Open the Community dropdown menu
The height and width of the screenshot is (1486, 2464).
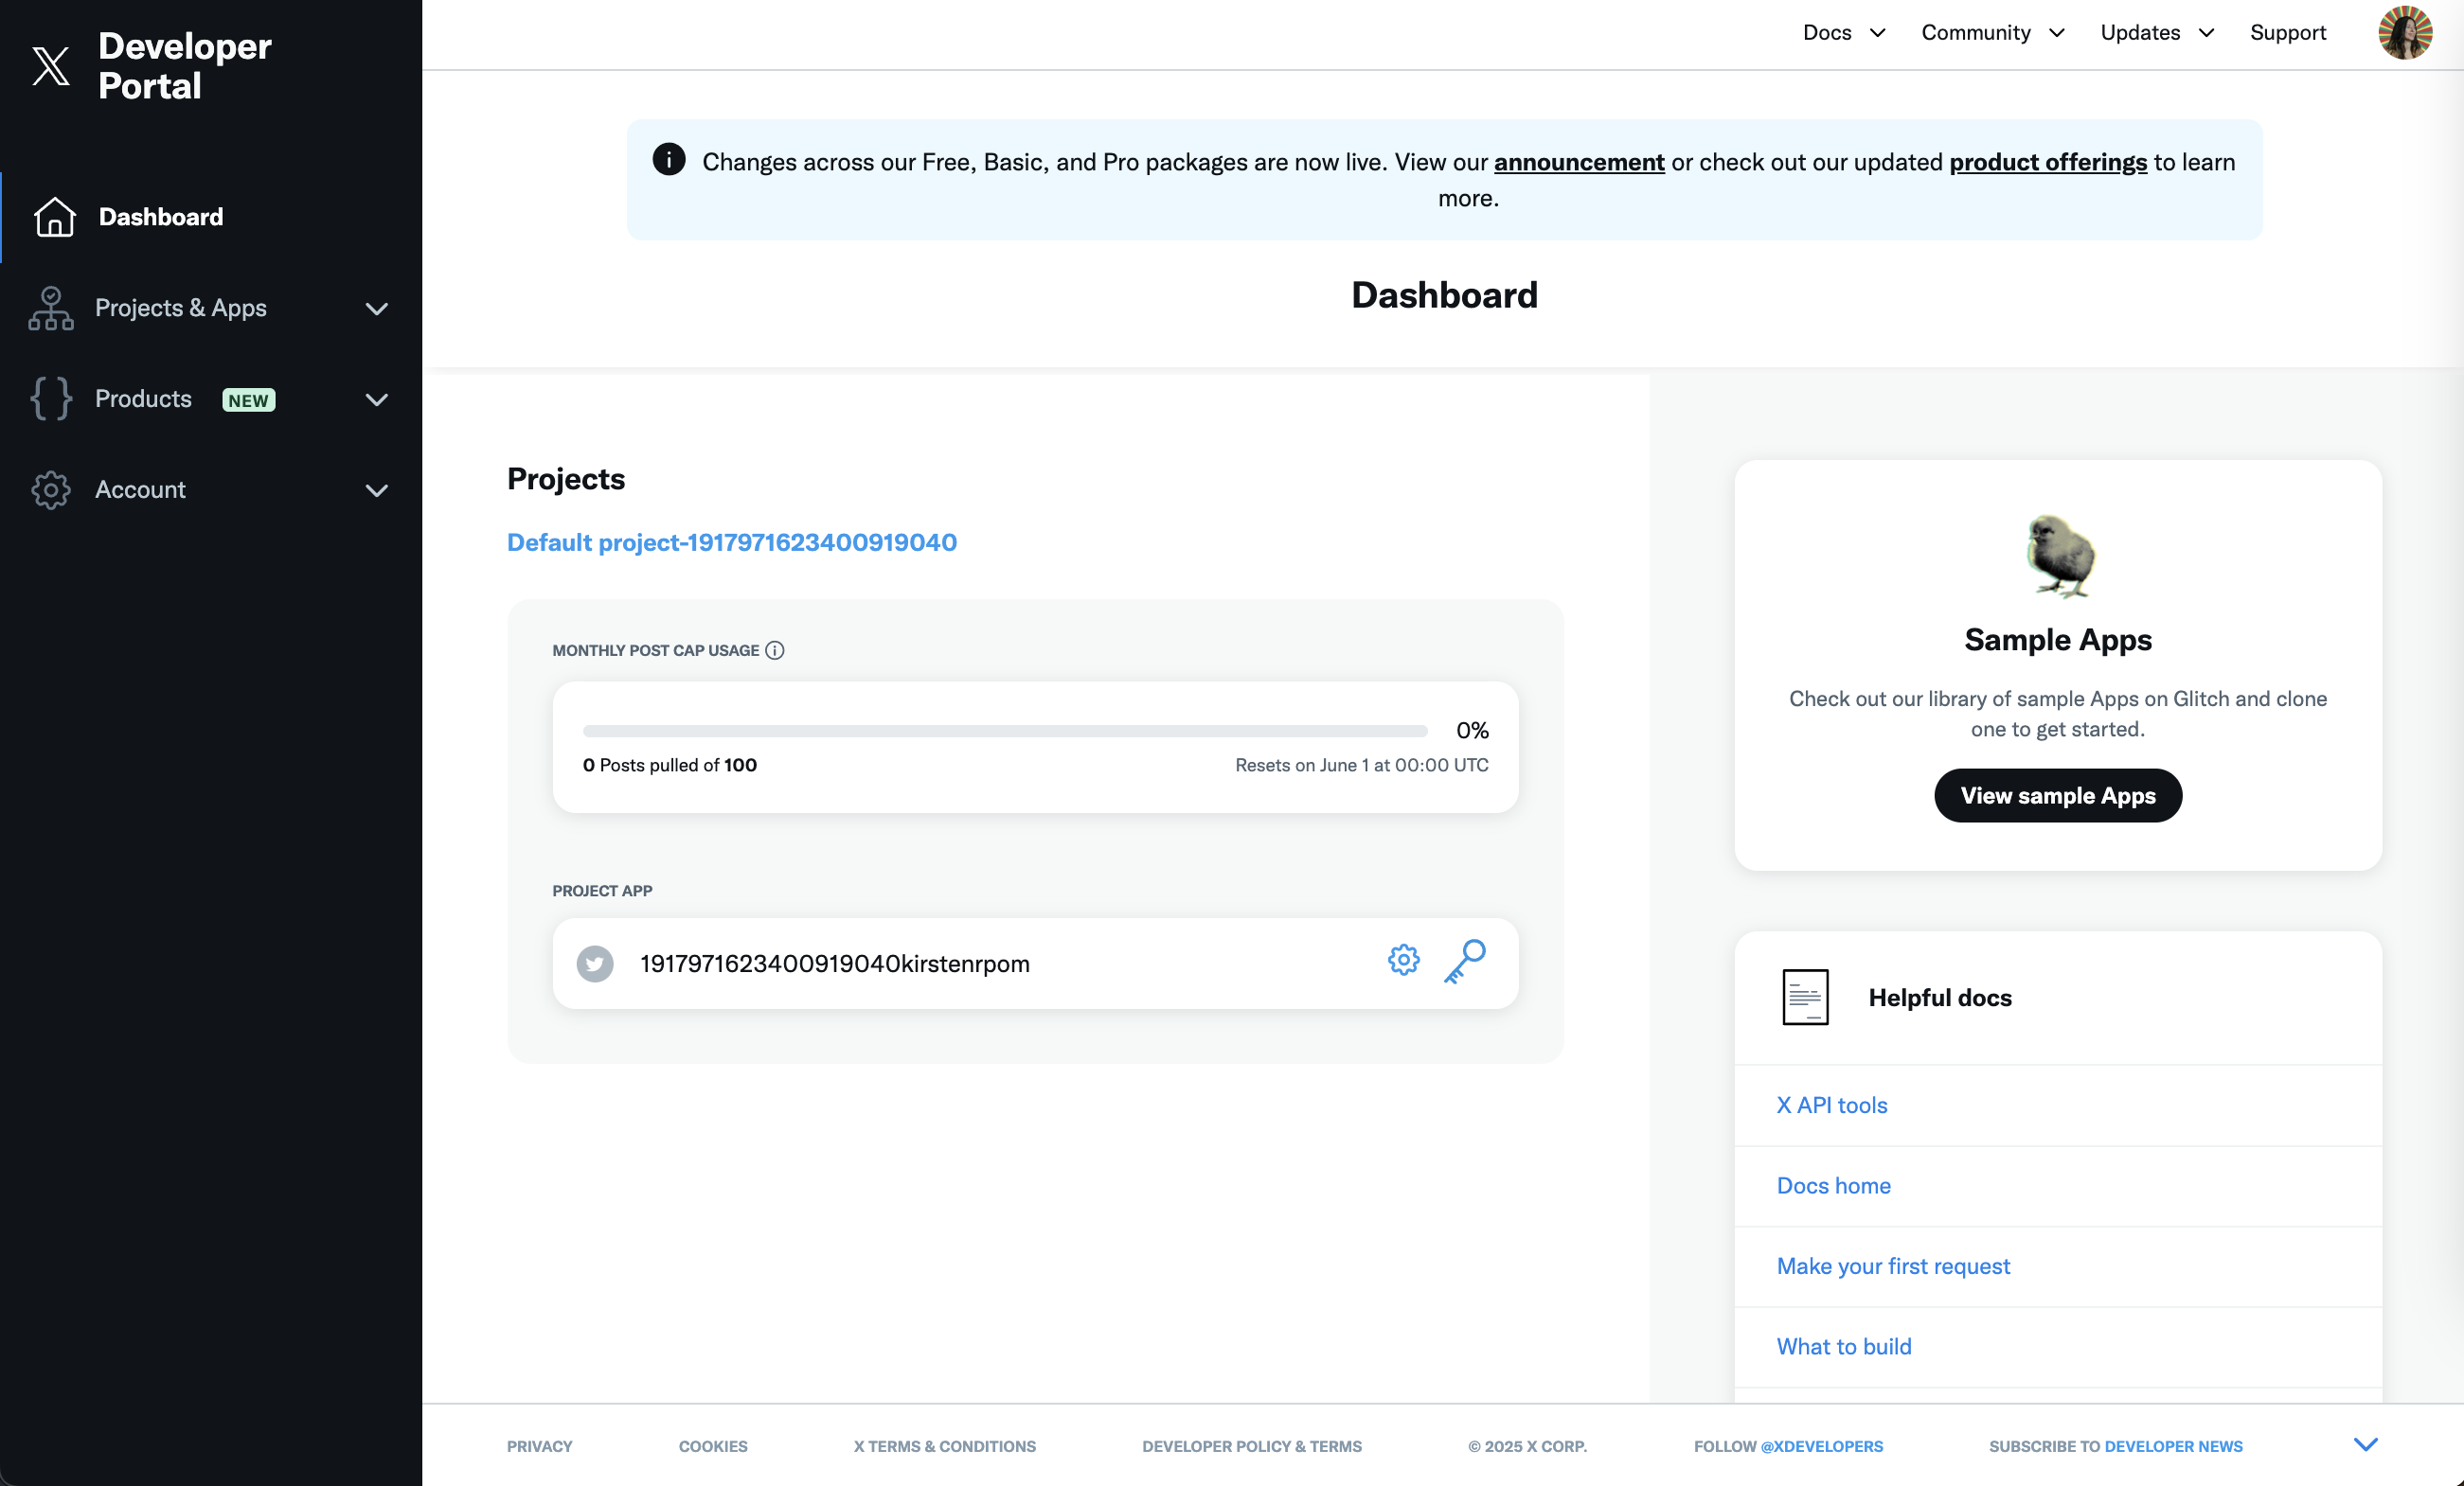click(x=1992, y=33)
